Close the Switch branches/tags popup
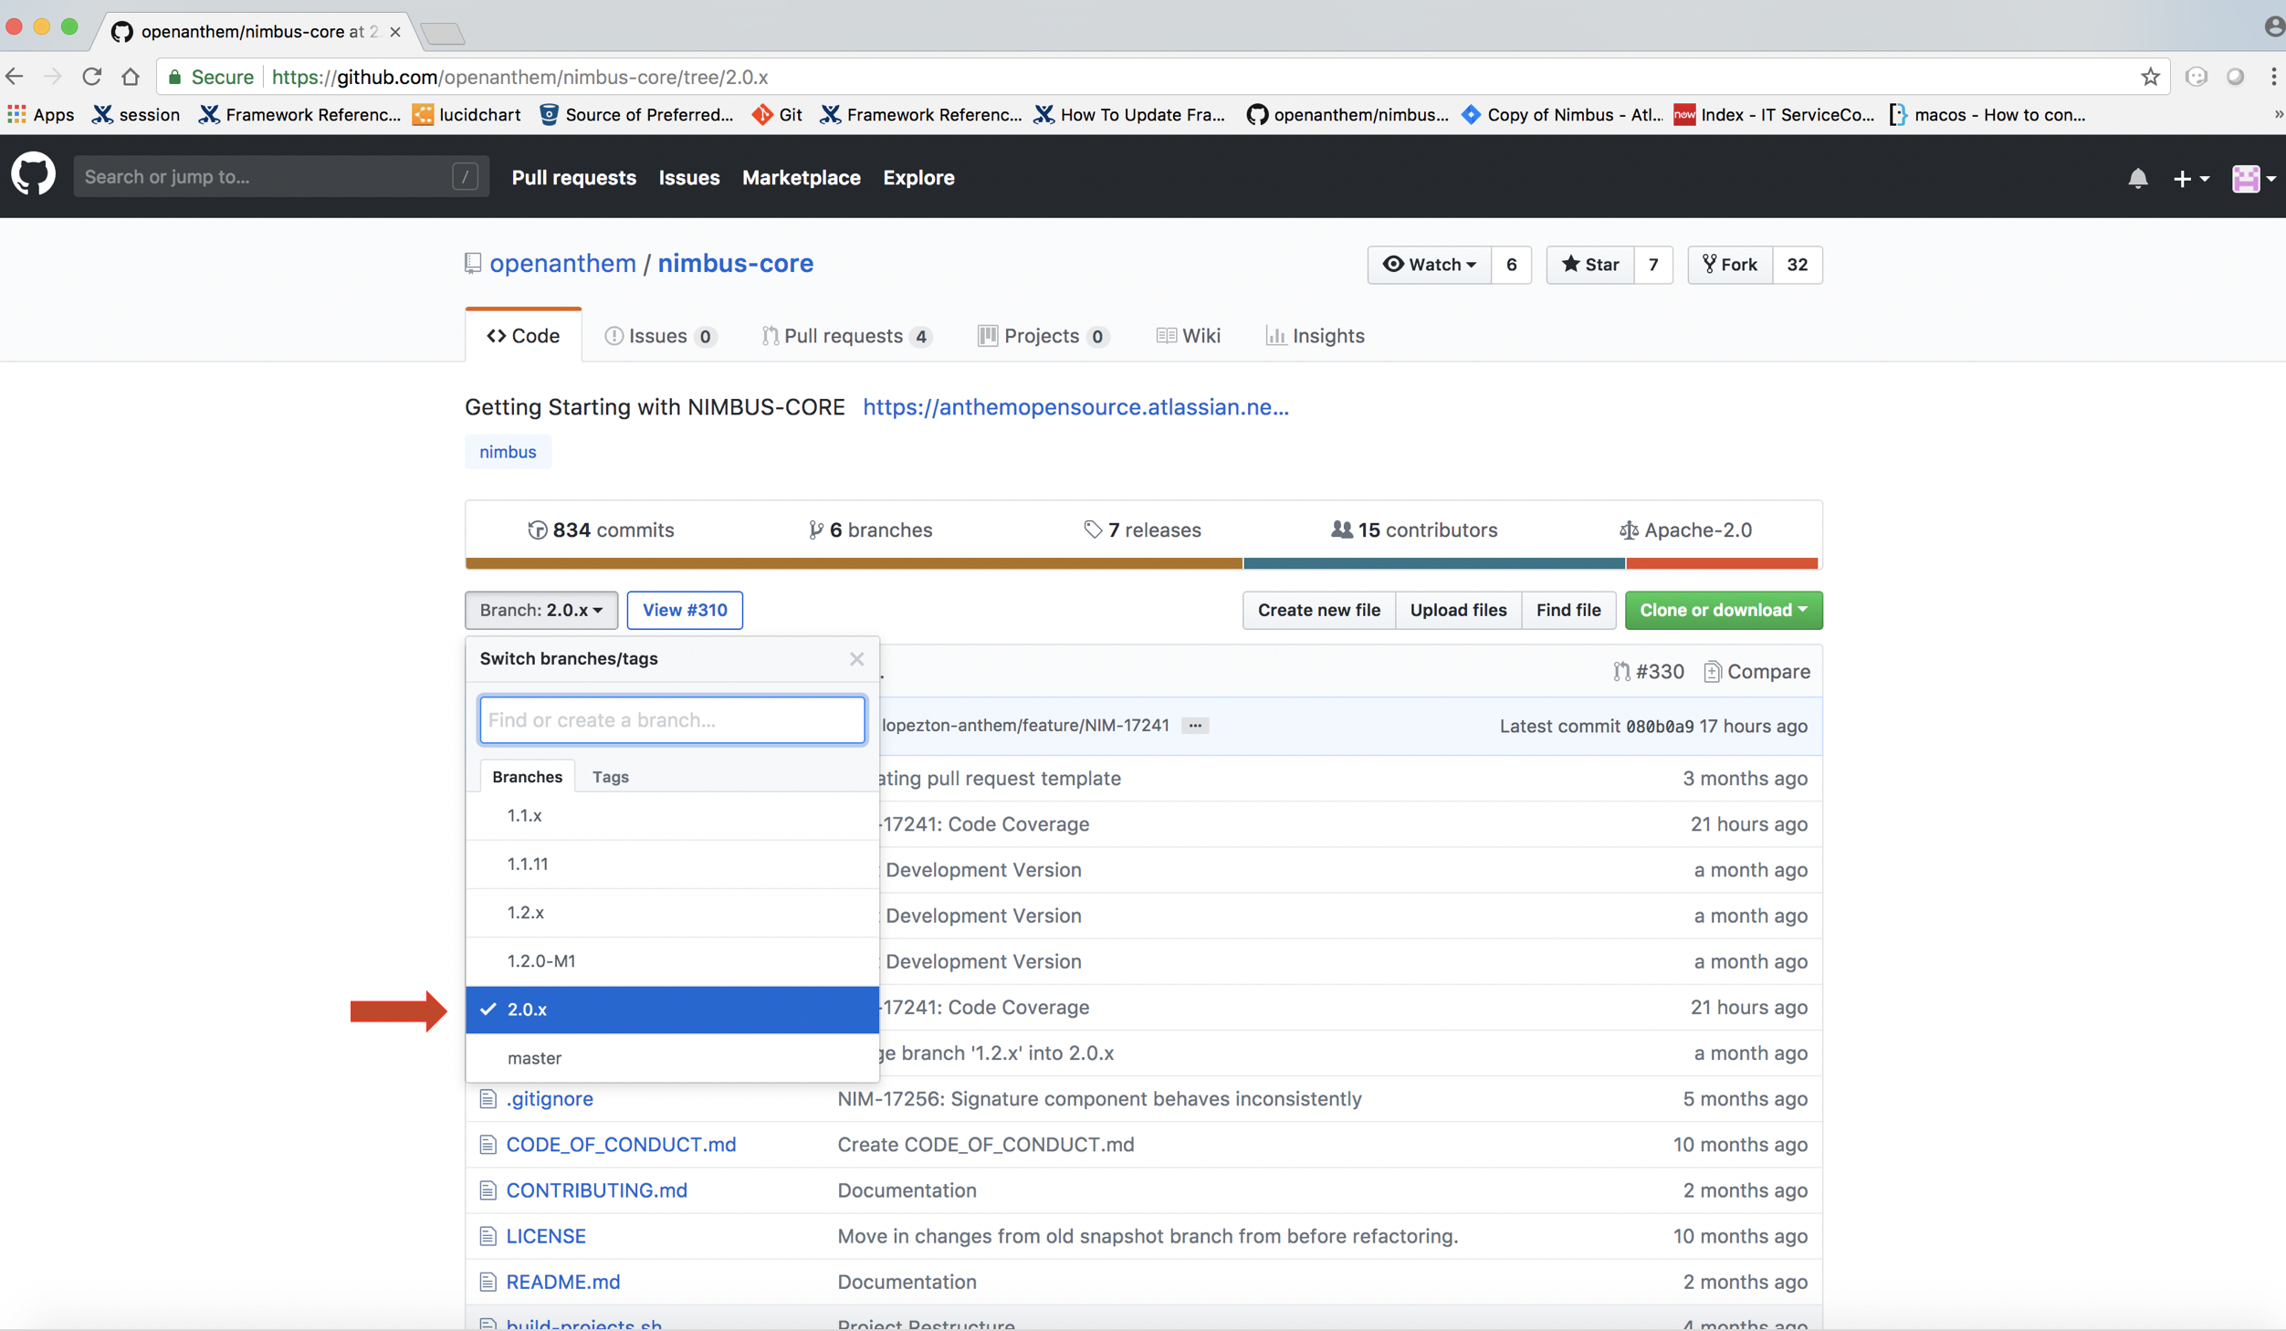2286x1331 pixels. pos(856,659)
